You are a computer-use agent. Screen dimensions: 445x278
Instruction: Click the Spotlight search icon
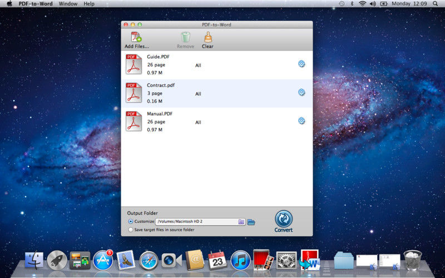click(436, 4)
